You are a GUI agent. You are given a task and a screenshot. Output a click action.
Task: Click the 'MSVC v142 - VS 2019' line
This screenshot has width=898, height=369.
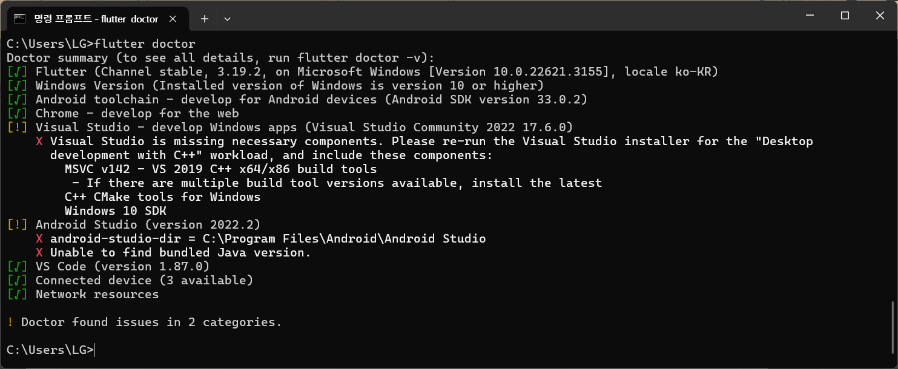coord(221,169)
